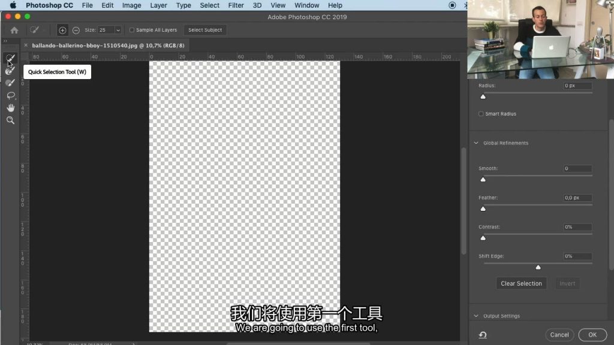Open the brush Size dropdown

[118, 30]
